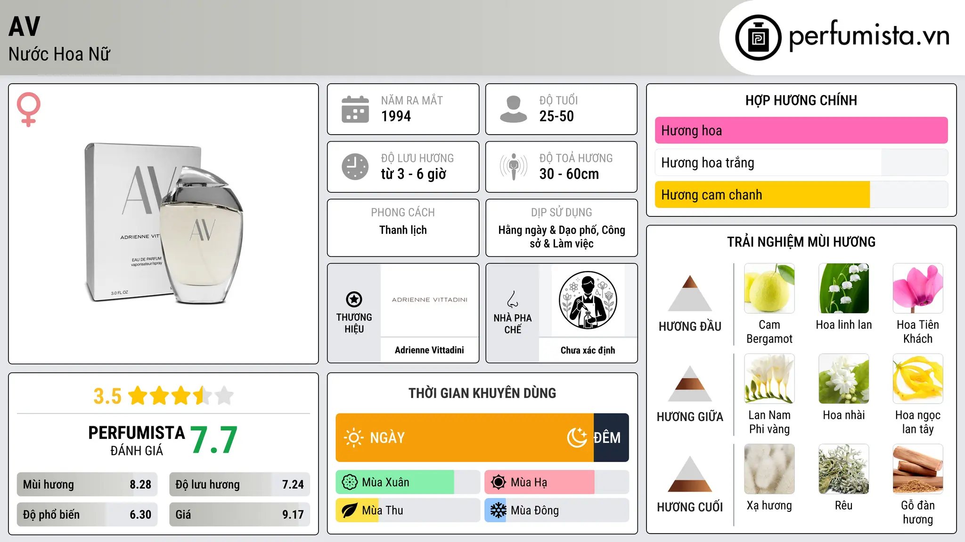Click the Đêm label in time bar

tap(607, 438)
